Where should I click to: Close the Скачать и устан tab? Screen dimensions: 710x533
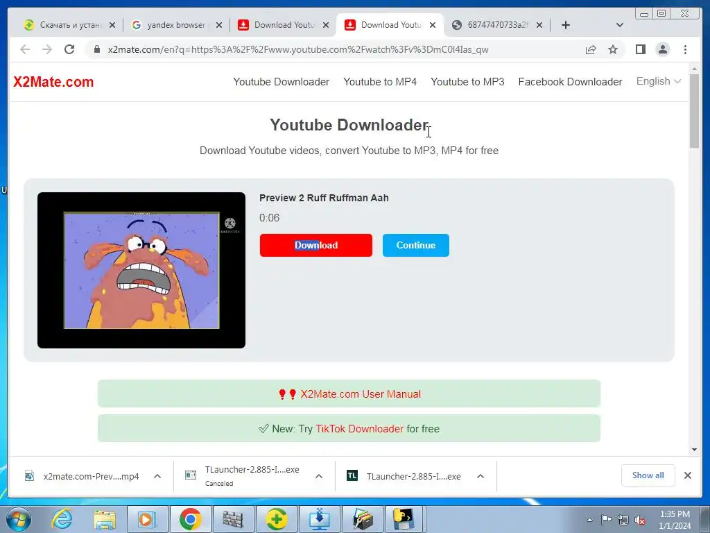pyautogui.click(x=112, y=25)
